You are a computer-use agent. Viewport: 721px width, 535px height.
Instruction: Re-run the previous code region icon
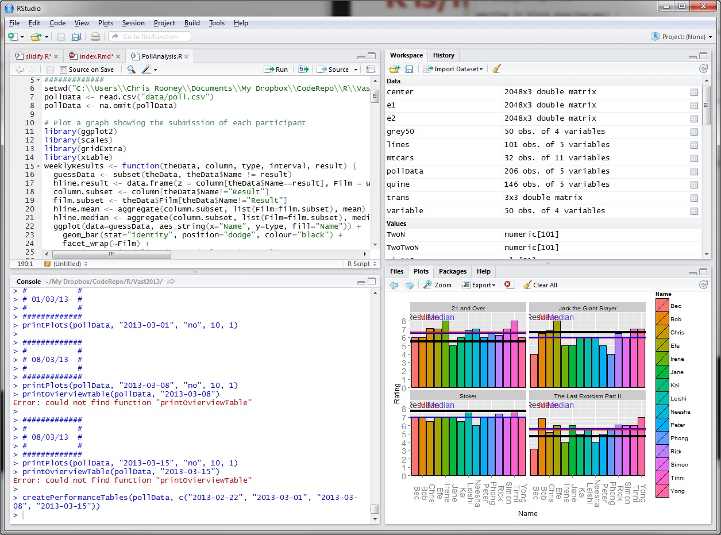tap(303, 69)
